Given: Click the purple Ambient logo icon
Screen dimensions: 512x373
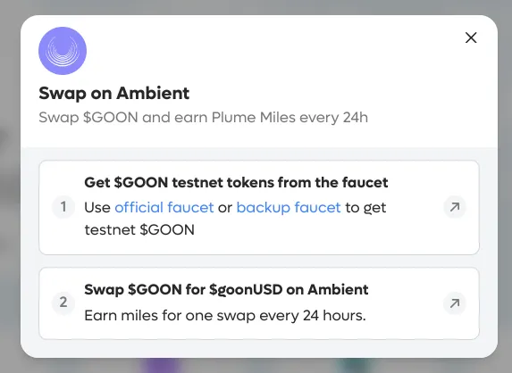Looking at the screenshot, I should click(x=63, y=51).
